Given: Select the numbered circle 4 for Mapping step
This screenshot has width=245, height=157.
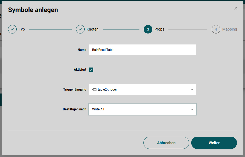Looking at the screenshot, I should tap(216, 29).
